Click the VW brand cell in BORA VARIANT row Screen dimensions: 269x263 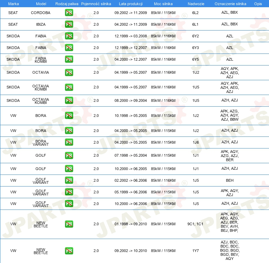tap(13, 142)
